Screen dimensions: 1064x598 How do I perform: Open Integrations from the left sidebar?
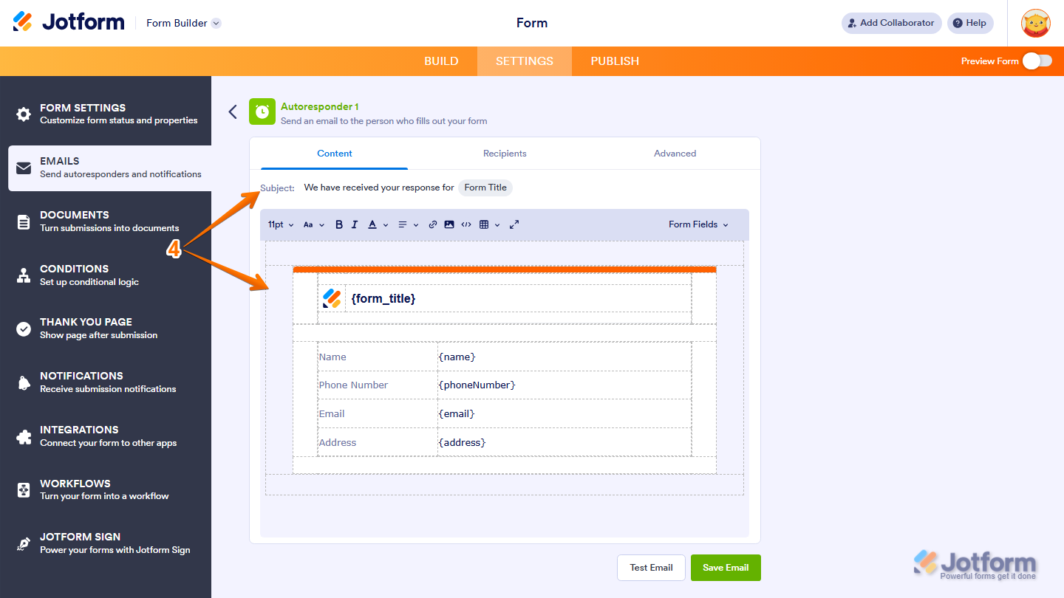point(106,436)
